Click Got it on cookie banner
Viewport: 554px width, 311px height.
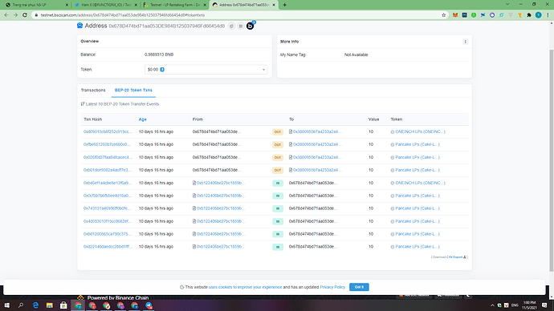pos(359,287)
